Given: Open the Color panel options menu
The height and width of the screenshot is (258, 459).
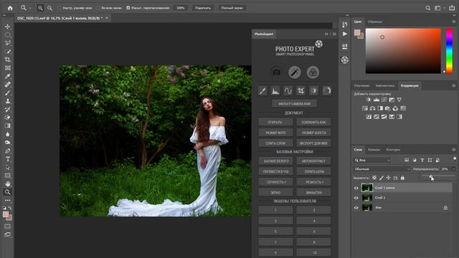Looking at the screenshot, I should pyautogui.click(x=454, y=21).
